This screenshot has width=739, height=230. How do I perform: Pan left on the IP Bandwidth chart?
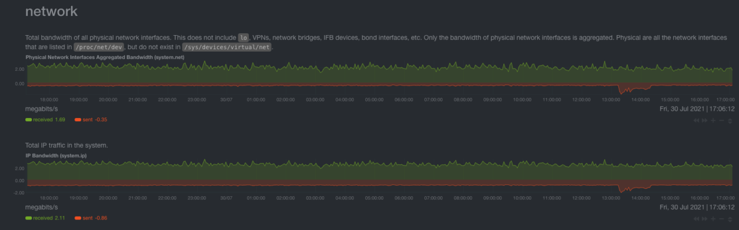click(x=697, y=218)
